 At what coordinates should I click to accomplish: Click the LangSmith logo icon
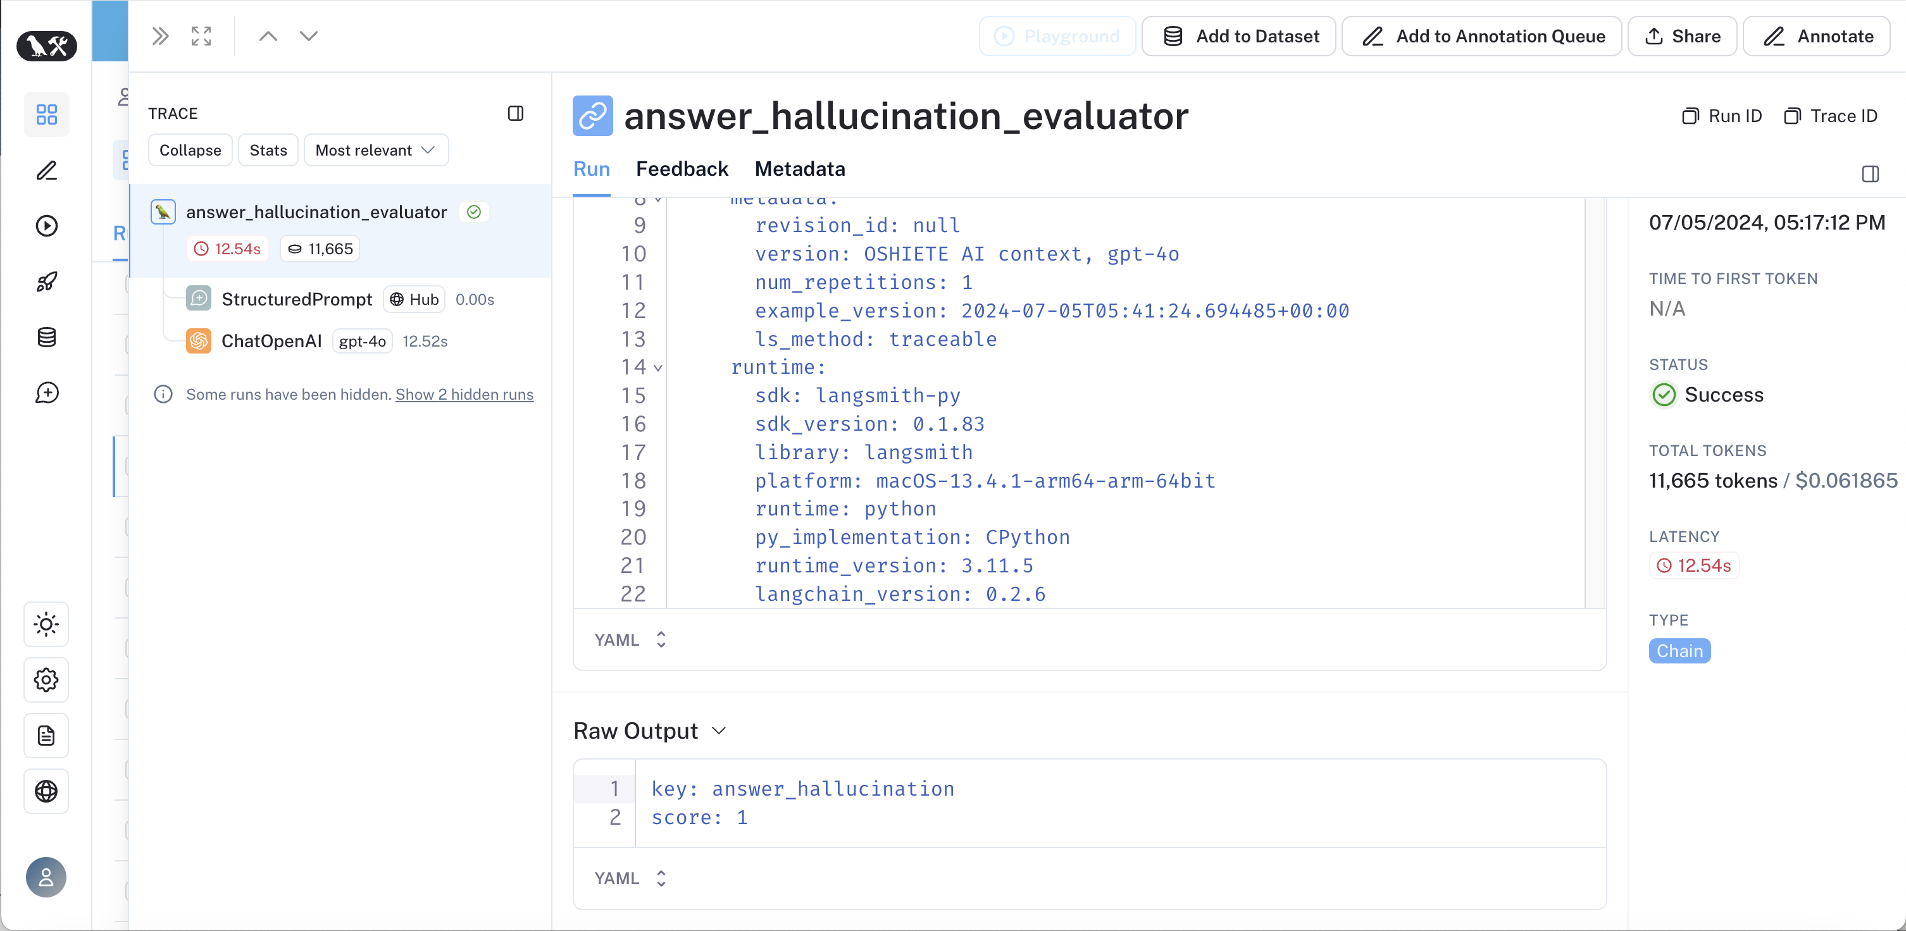pyautogui.click(x=47, y=46)
